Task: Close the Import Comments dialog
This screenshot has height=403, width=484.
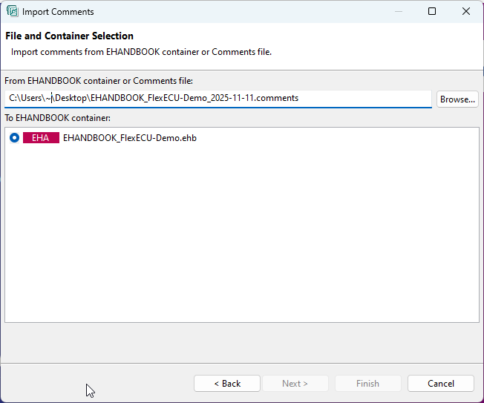Action: [466, 11]
